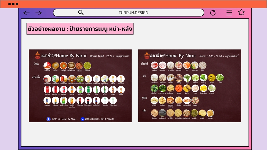Image resolution: width=267 pixels, height=150 pixels.
Task: Open the left drinks and sauces menu image
Action: (80, 86)
